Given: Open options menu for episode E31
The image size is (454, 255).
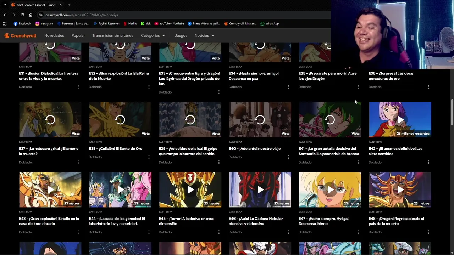Looking at the screenshot, I should point(79,87).
